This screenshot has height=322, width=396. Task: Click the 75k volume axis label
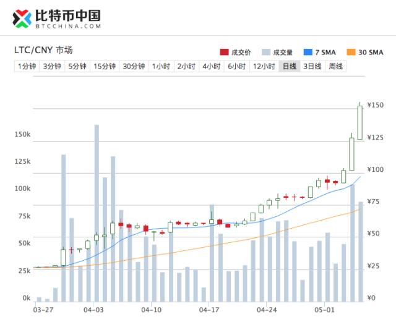point(24,216)
